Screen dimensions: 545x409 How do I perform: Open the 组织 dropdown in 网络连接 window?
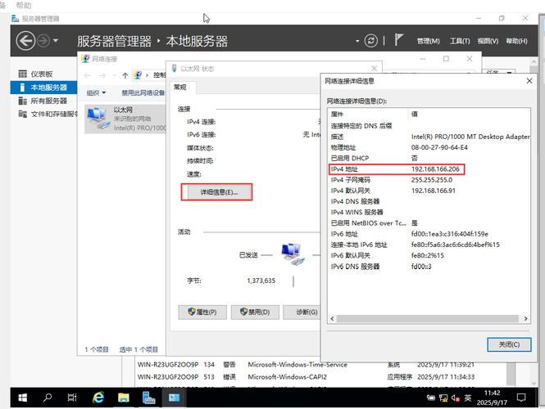(x=96, y=93)
